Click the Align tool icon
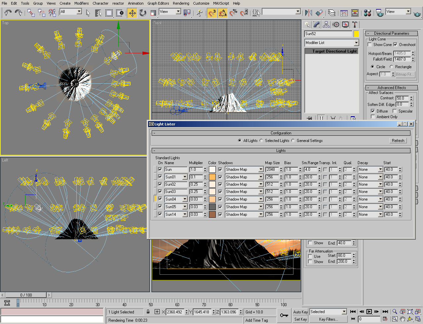The width and height of the screenshot is (423, 324). (x=319, y=13)
